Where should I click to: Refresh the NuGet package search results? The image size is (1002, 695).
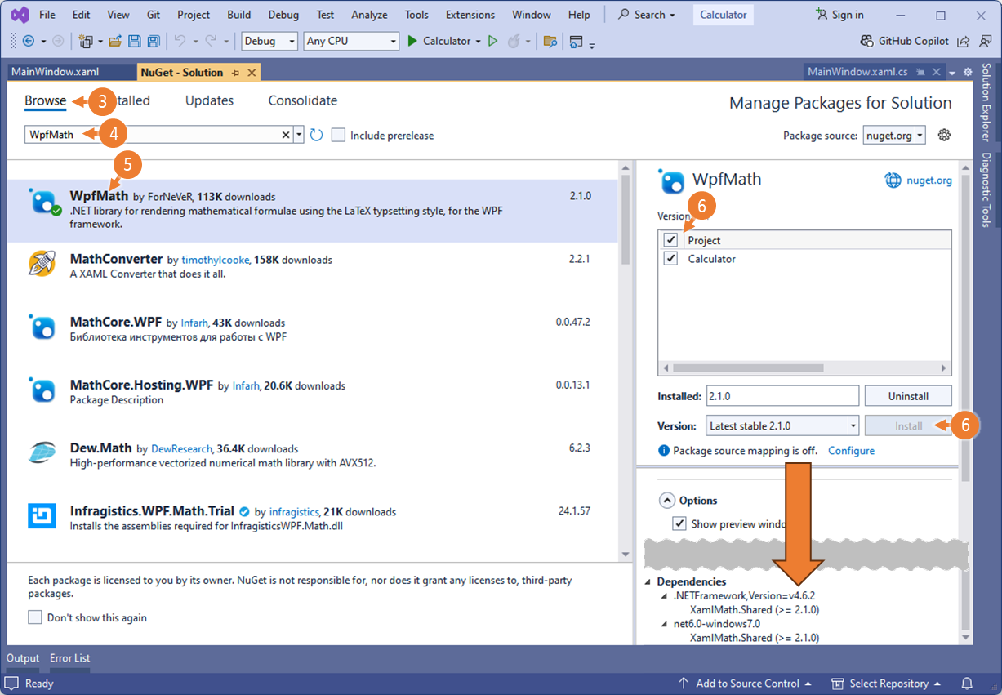pos(317,135)
